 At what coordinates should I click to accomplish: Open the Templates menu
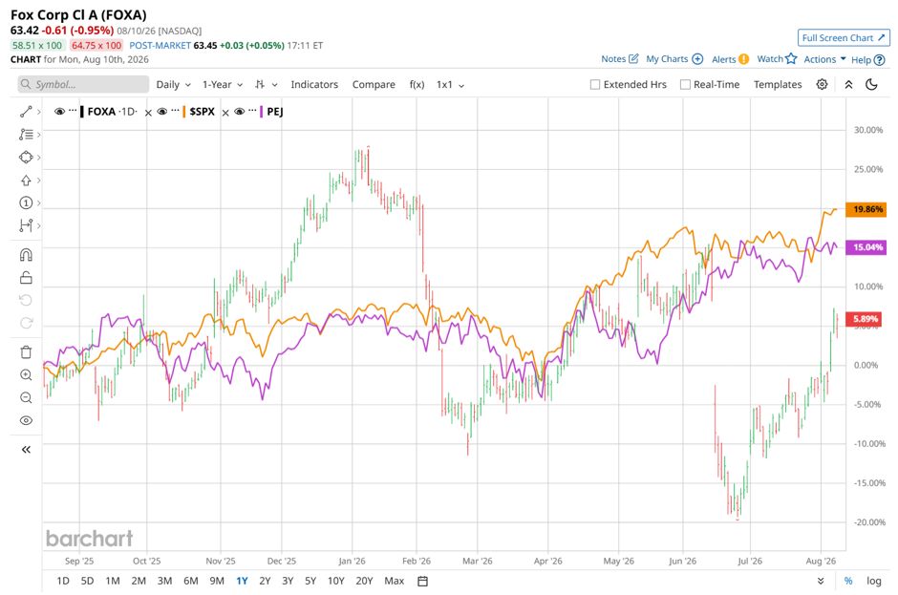click(x=778, y=84)
